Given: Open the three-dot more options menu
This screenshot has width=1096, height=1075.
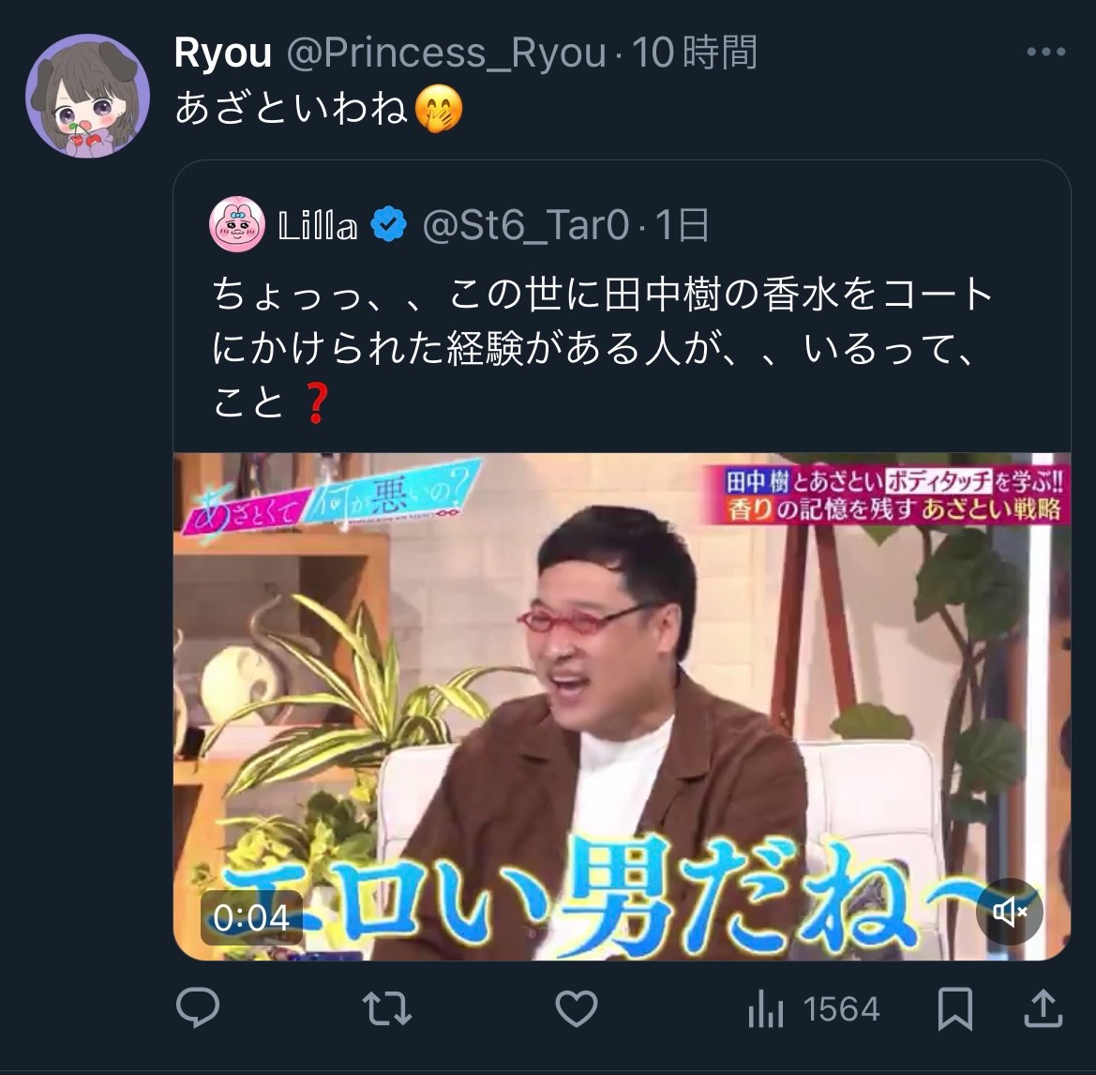Looking at the screenshot, I should (1045, 52).
